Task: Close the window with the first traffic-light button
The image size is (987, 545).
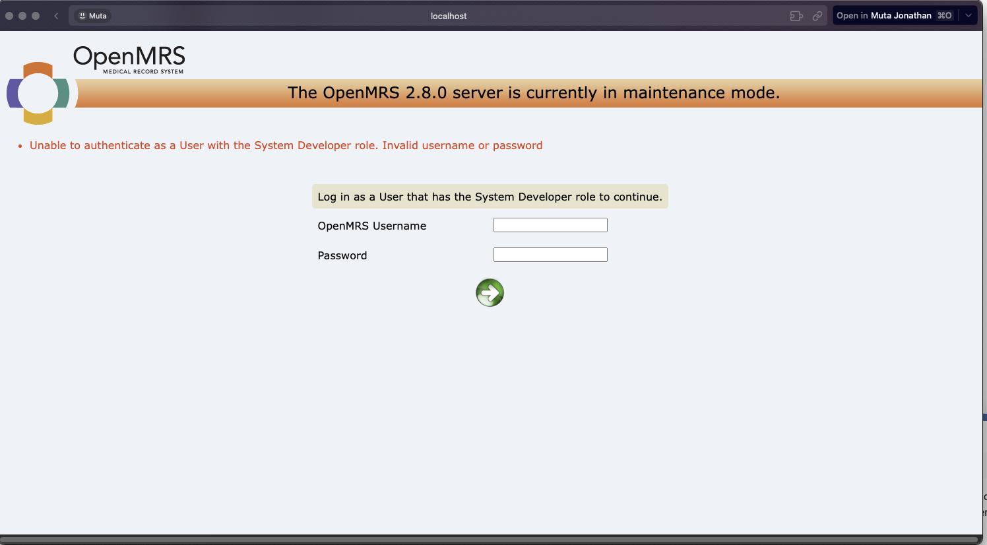Action: pyautogui.click(x=9, y=16)
